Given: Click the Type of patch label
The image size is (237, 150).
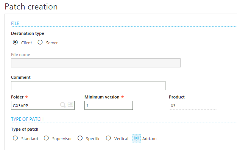Looking at the screenshot, I should 25,129.
